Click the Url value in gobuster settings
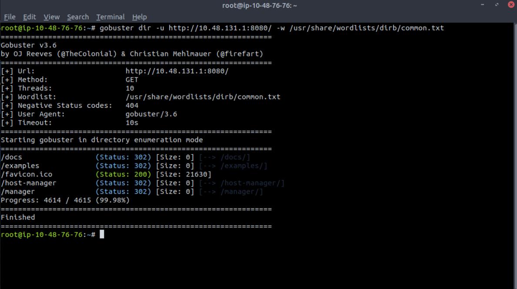Screen dimensions: 517x289 [x=177, y=71]
